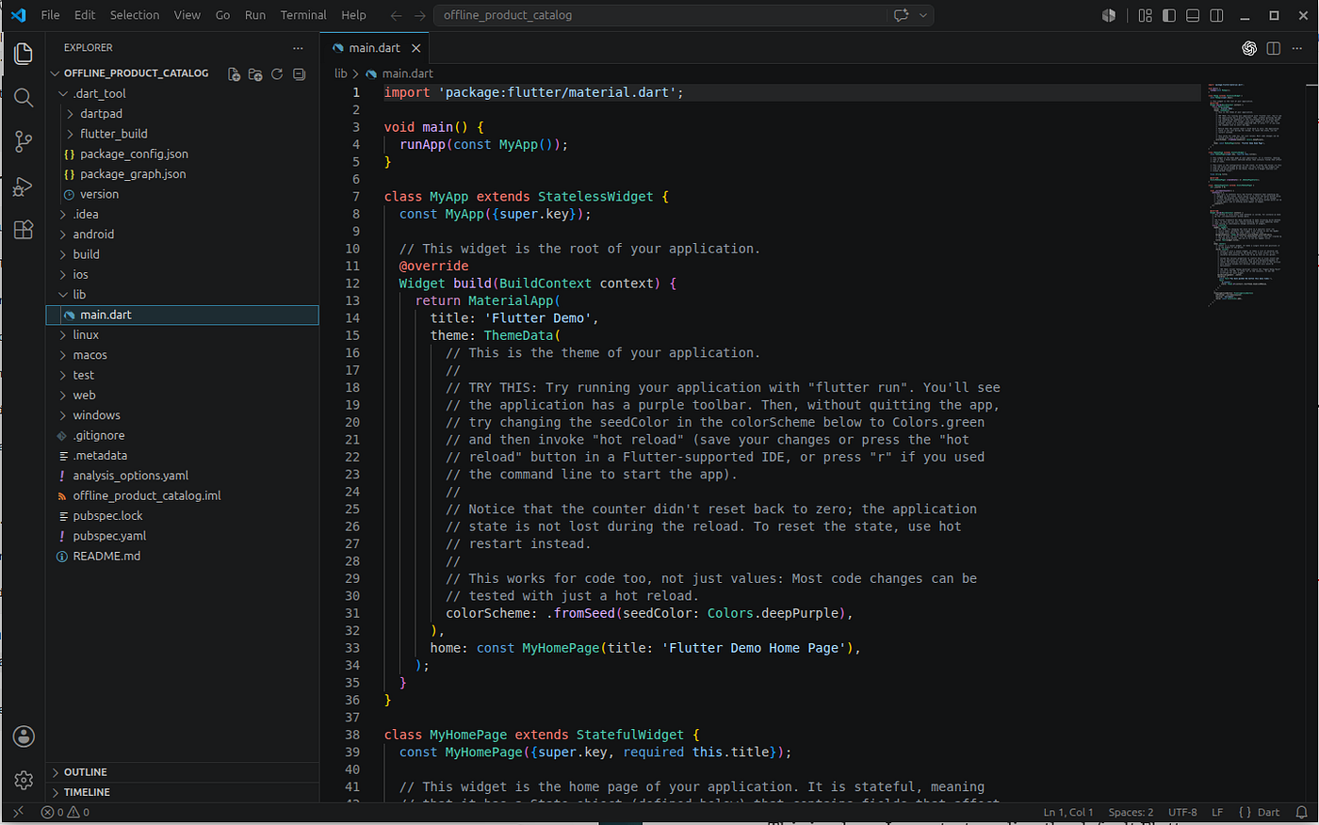Collapse the OFFLINE_PRODUCT_CATALOG root folder
Image resolution: width=1319 pixels, height=825 pixels.
click(56, 73)
